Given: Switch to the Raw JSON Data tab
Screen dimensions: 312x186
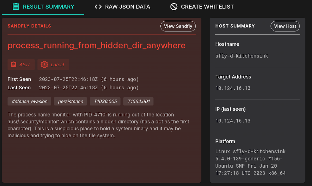Looking at the screenshot, I should [122, 6].
